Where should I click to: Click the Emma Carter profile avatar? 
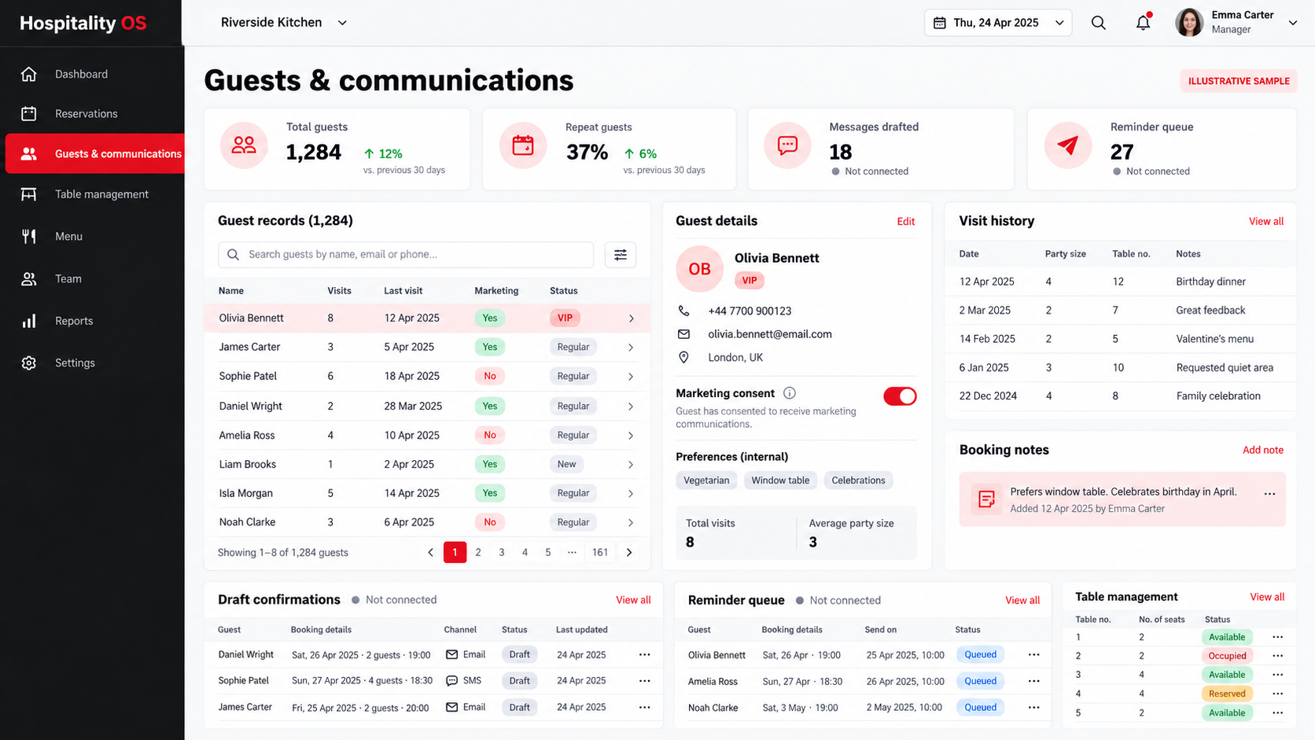pyautogui.click(x=1189, y=23)
